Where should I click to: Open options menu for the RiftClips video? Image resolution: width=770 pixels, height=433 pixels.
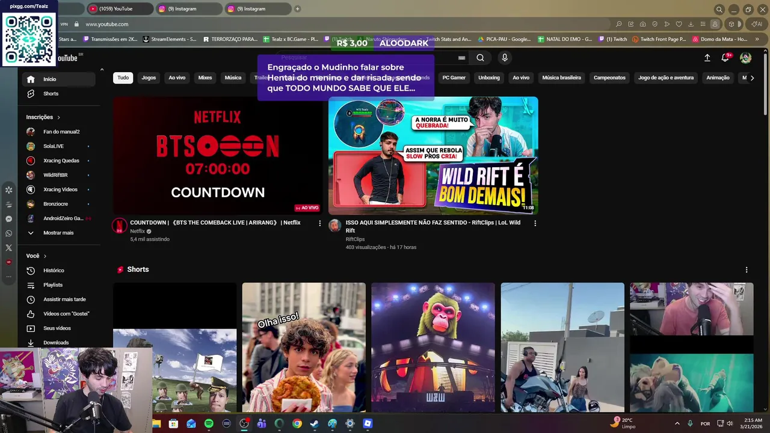click(535, 223)
